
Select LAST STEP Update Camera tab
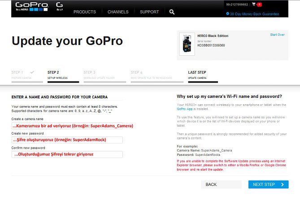[x=203, y=76]
